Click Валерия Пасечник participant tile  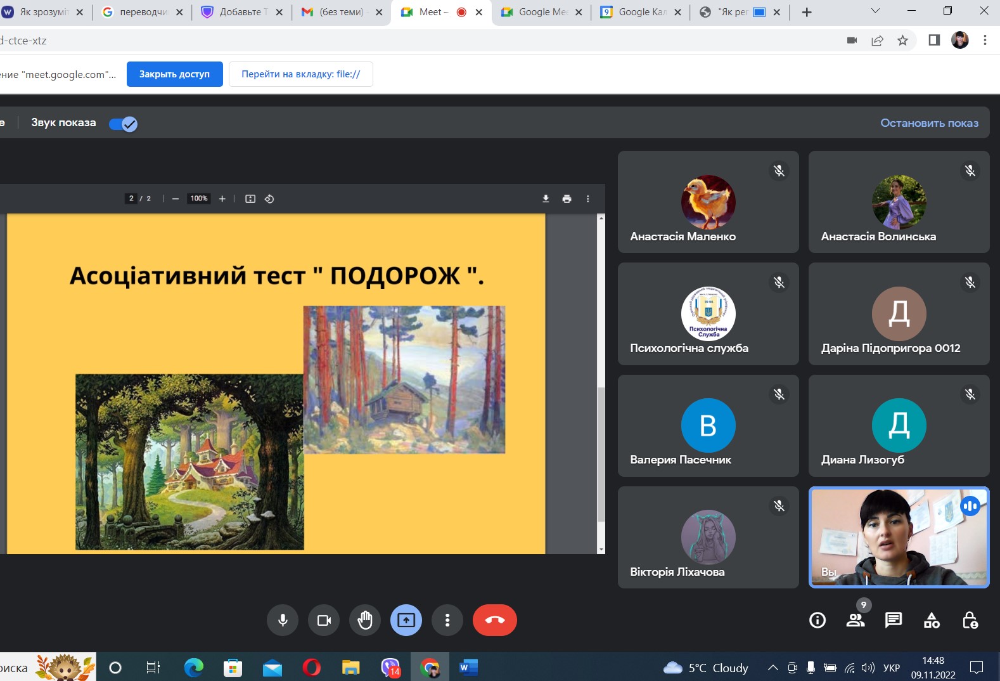point(708,425)
